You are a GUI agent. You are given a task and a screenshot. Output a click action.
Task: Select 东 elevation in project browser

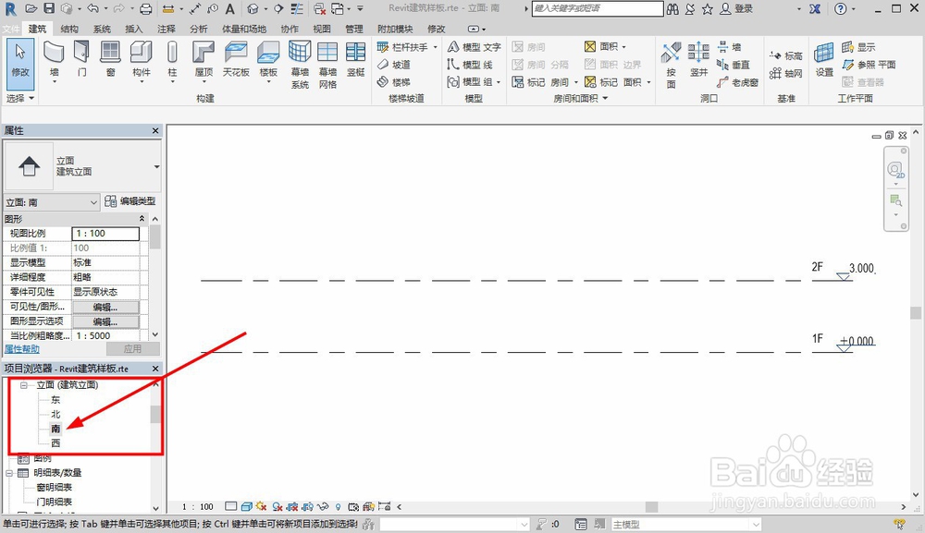click(x=55, y=400)
